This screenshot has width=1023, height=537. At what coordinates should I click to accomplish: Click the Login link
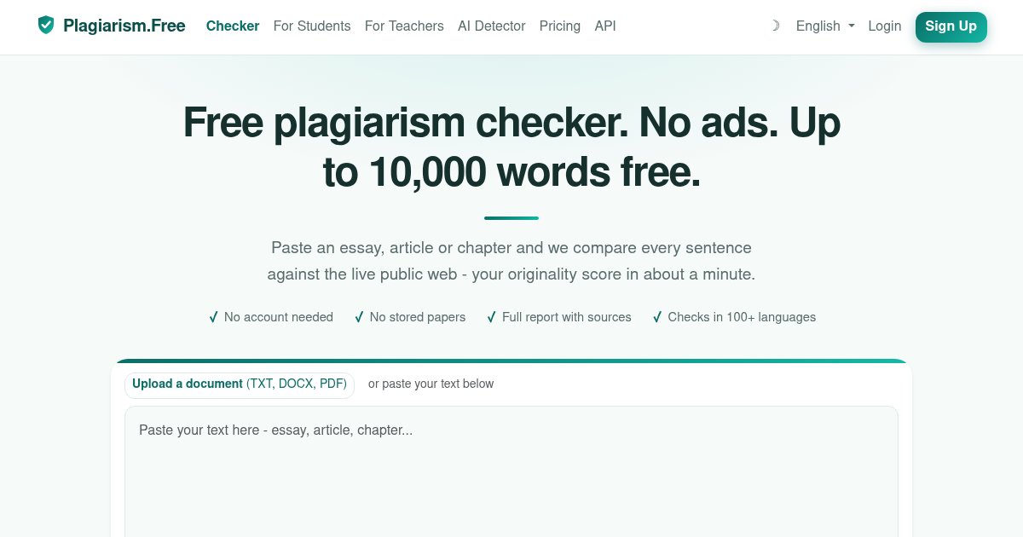click(x=885, y=26)
